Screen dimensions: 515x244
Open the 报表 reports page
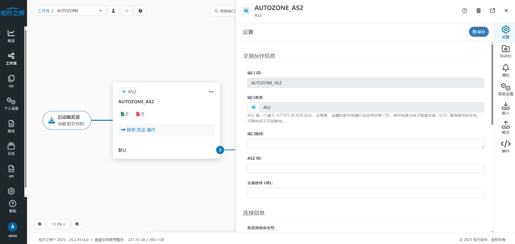[11, 126]
